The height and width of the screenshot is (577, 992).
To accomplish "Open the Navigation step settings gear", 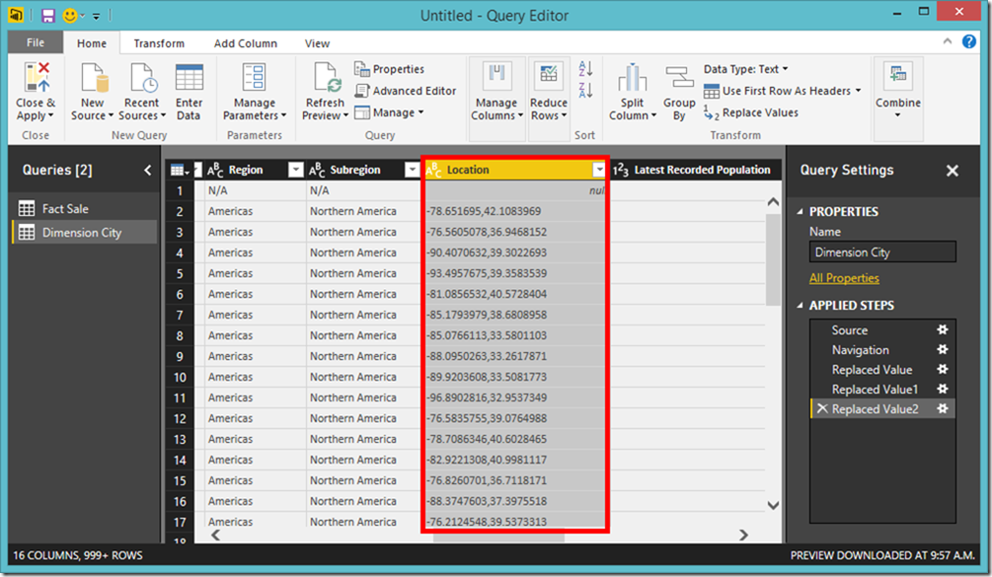I will (942, 349).
